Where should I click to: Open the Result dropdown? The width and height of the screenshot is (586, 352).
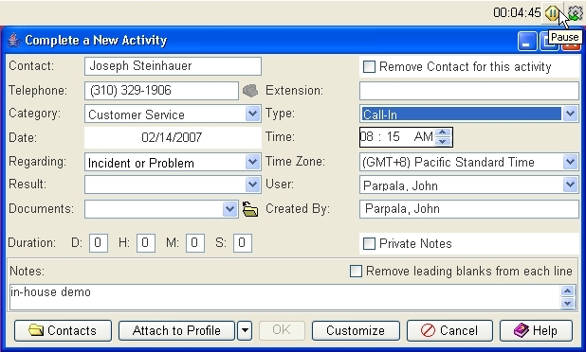pos(252,185)
